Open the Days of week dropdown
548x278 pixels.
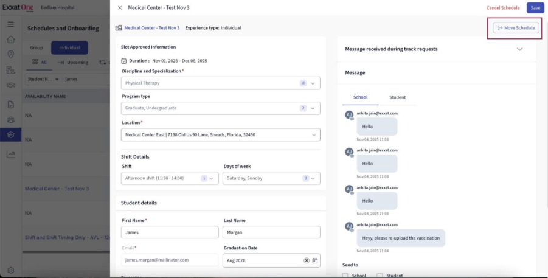271,178
